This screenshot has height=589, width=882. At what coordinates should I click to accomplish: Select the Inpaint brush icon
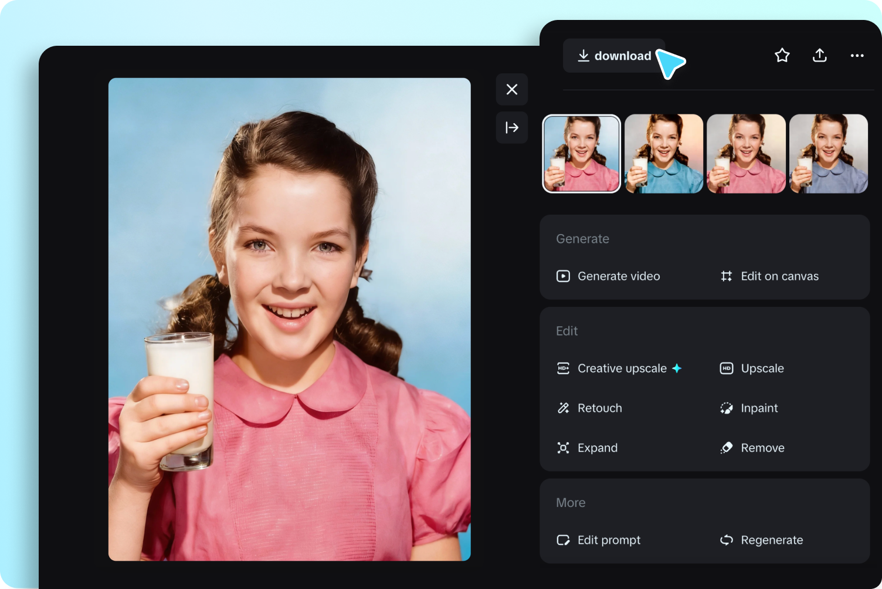point(725,408)
